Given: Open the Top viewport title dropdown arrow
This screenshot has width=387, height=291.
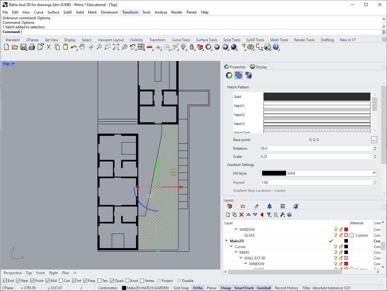Looking at the screenshot, I should 13,64.
